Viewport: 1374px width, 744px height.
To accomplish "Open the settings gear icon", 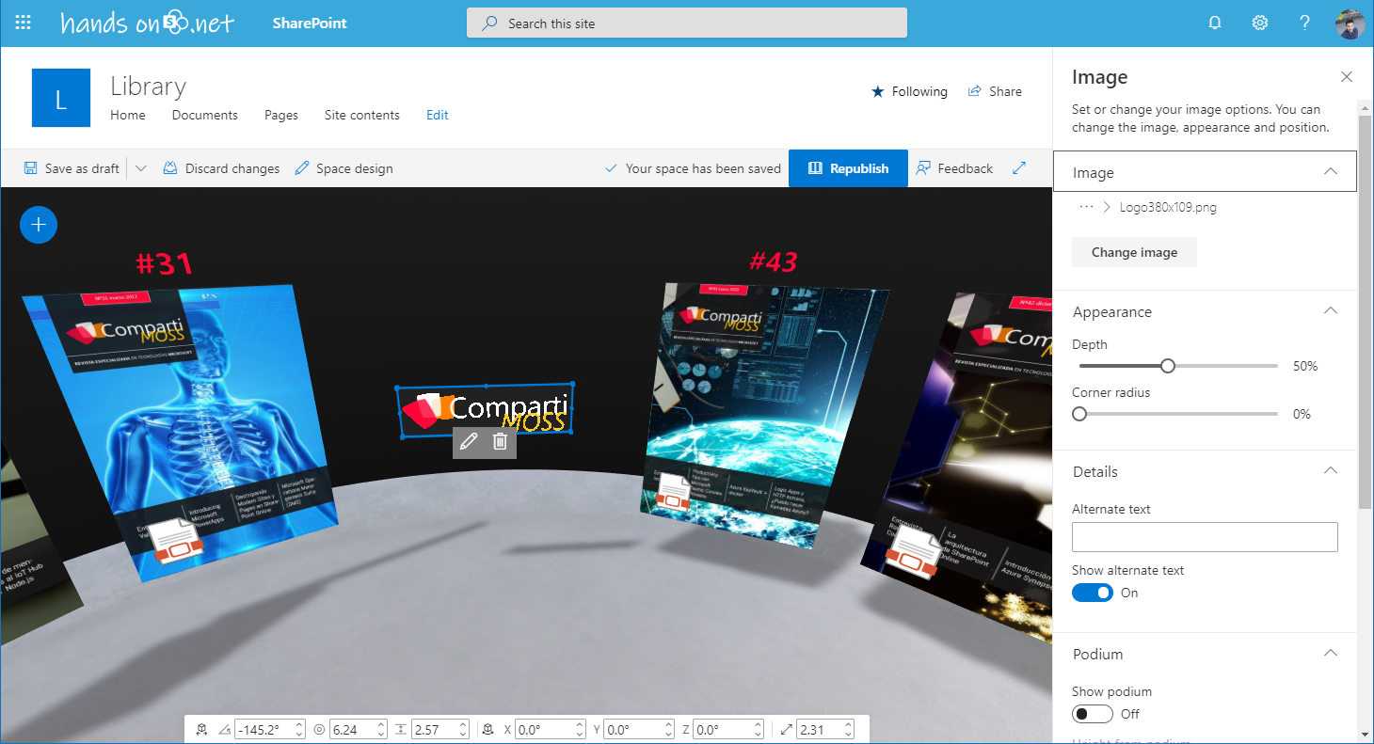I will [1260, 24].
